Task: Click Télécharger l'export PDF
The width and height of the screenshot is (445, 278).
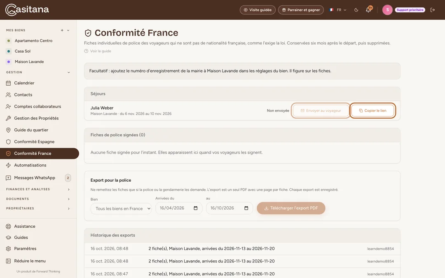Action: tap(291, 208)
